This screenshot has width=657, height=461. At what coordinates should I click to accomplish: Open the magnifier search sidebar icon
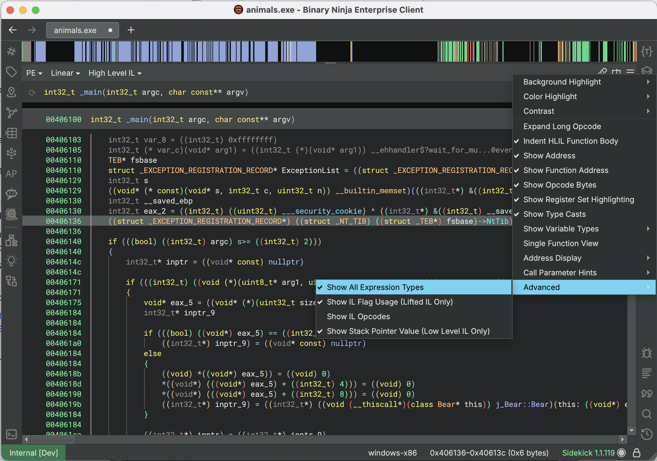pyautogui.click(x=11, y=214)
